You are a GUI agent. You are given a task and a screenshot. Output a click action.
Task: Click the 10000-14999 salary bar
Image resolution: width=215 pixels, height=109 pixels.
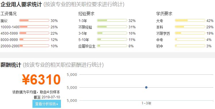(34, 27)
